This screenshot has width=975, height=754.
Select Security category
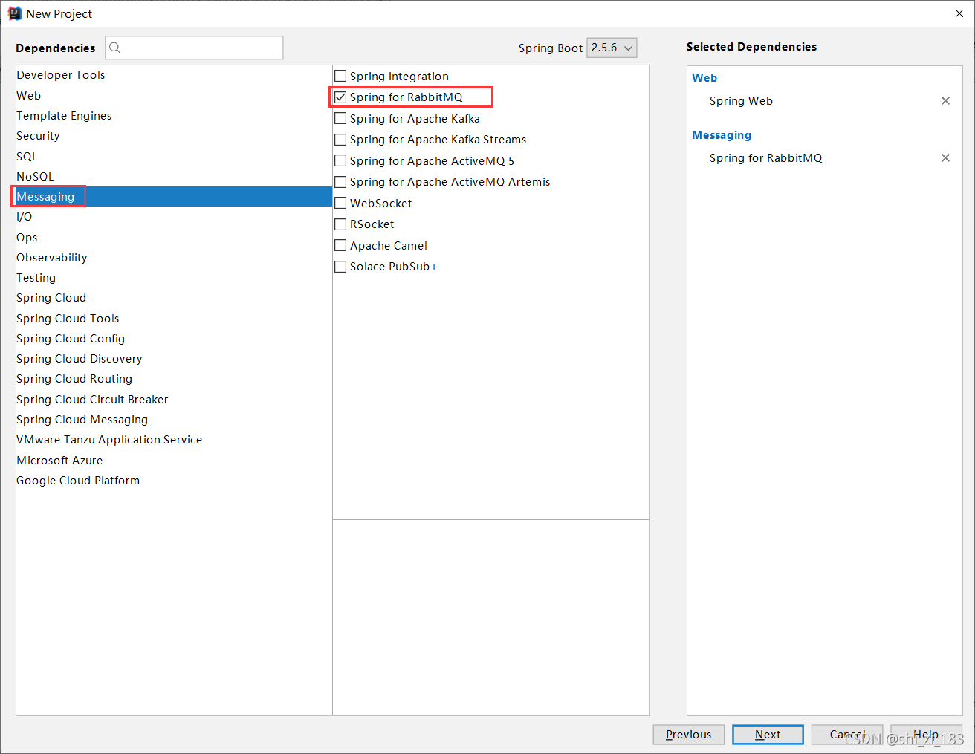[x=174, y=136]
